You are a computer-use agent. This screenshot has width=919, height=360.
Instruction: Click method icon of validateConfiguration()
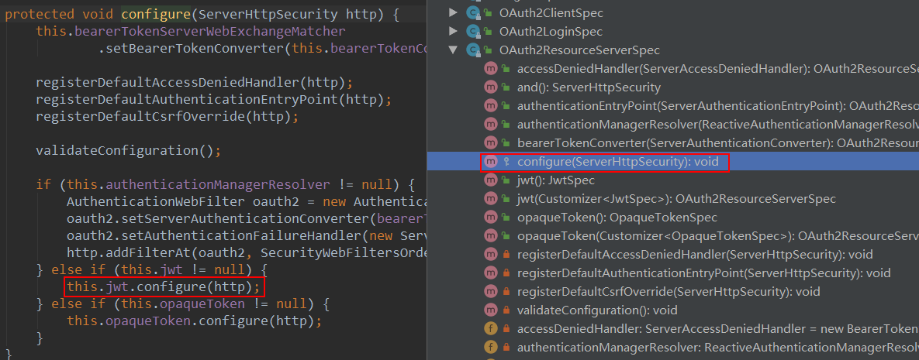tap(491, 310)
